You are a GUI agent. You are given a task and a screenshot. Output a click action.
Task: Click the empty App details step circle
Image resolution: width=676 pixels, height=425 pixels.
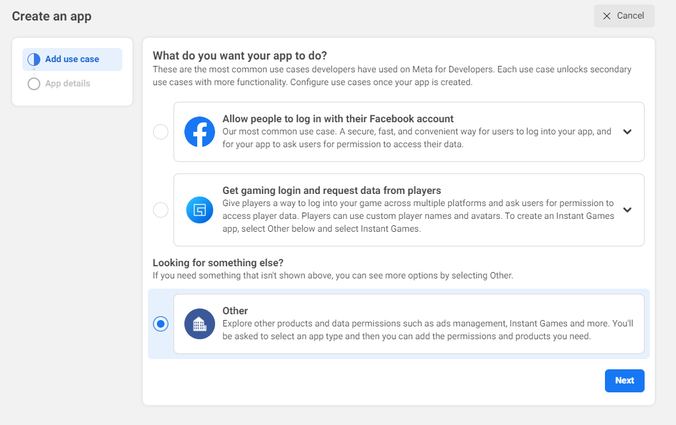[34, 84]
